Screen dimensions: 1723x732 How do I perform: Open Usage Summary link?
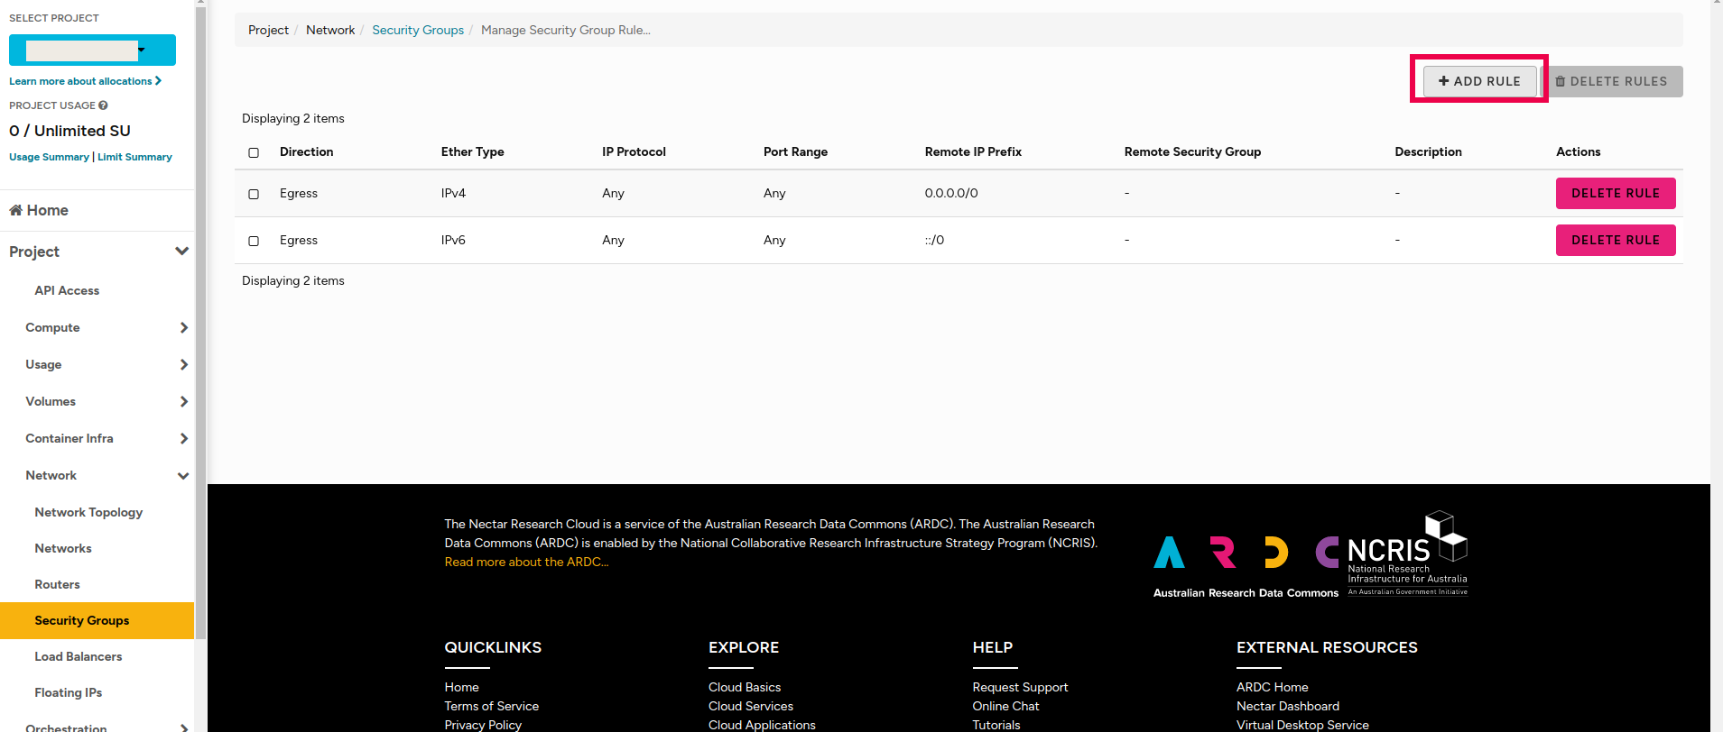(x=49, y=157)
